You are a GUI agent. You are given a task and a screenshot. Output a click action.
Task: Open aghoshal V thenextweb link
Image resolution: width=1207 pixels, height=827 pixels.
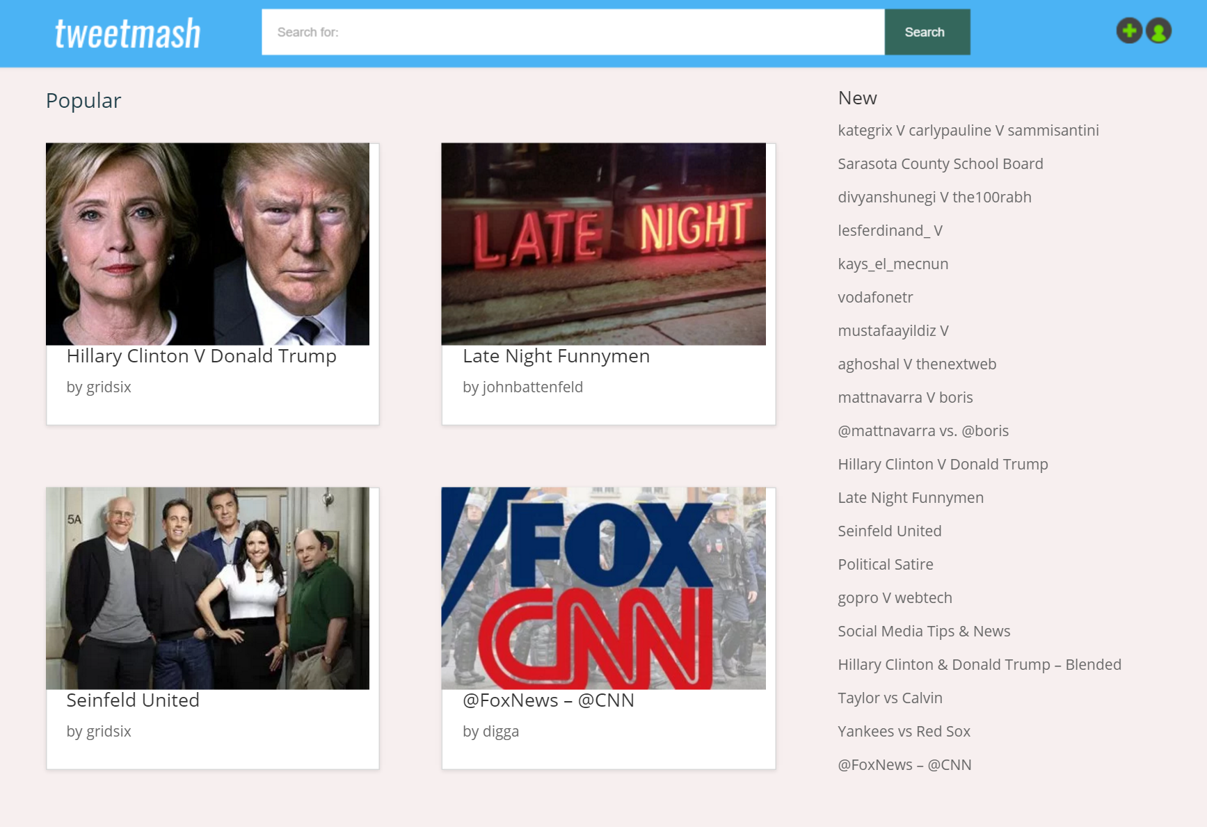click(917, 364)
